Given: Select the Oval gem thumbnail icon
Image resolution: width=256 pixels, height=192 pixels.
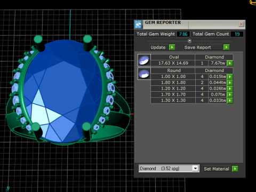Looking at the screenshot, I should click(144, 60).
